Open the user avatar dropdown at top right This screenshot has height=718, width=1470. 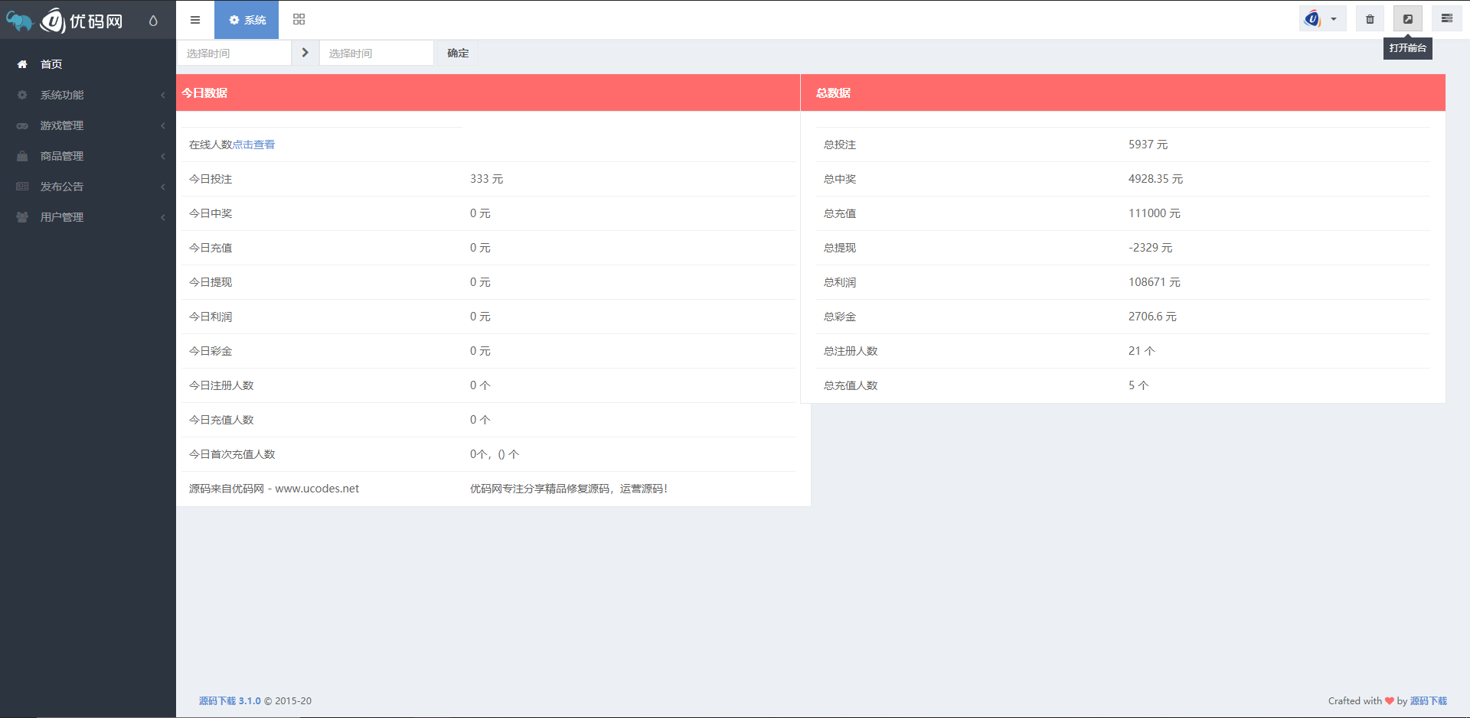(x=1322, y=18)
